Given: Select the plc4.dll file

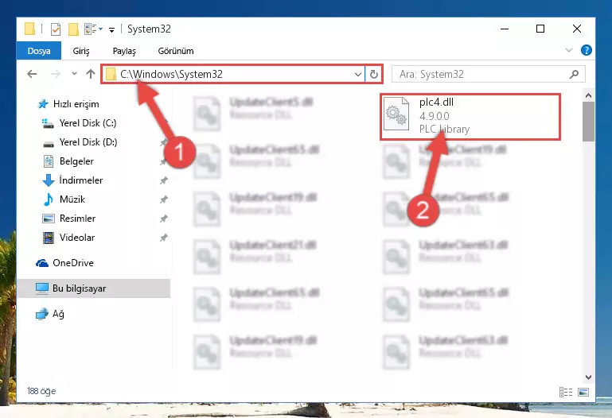Looking at the screenshot, I should [x=470, y=117].
